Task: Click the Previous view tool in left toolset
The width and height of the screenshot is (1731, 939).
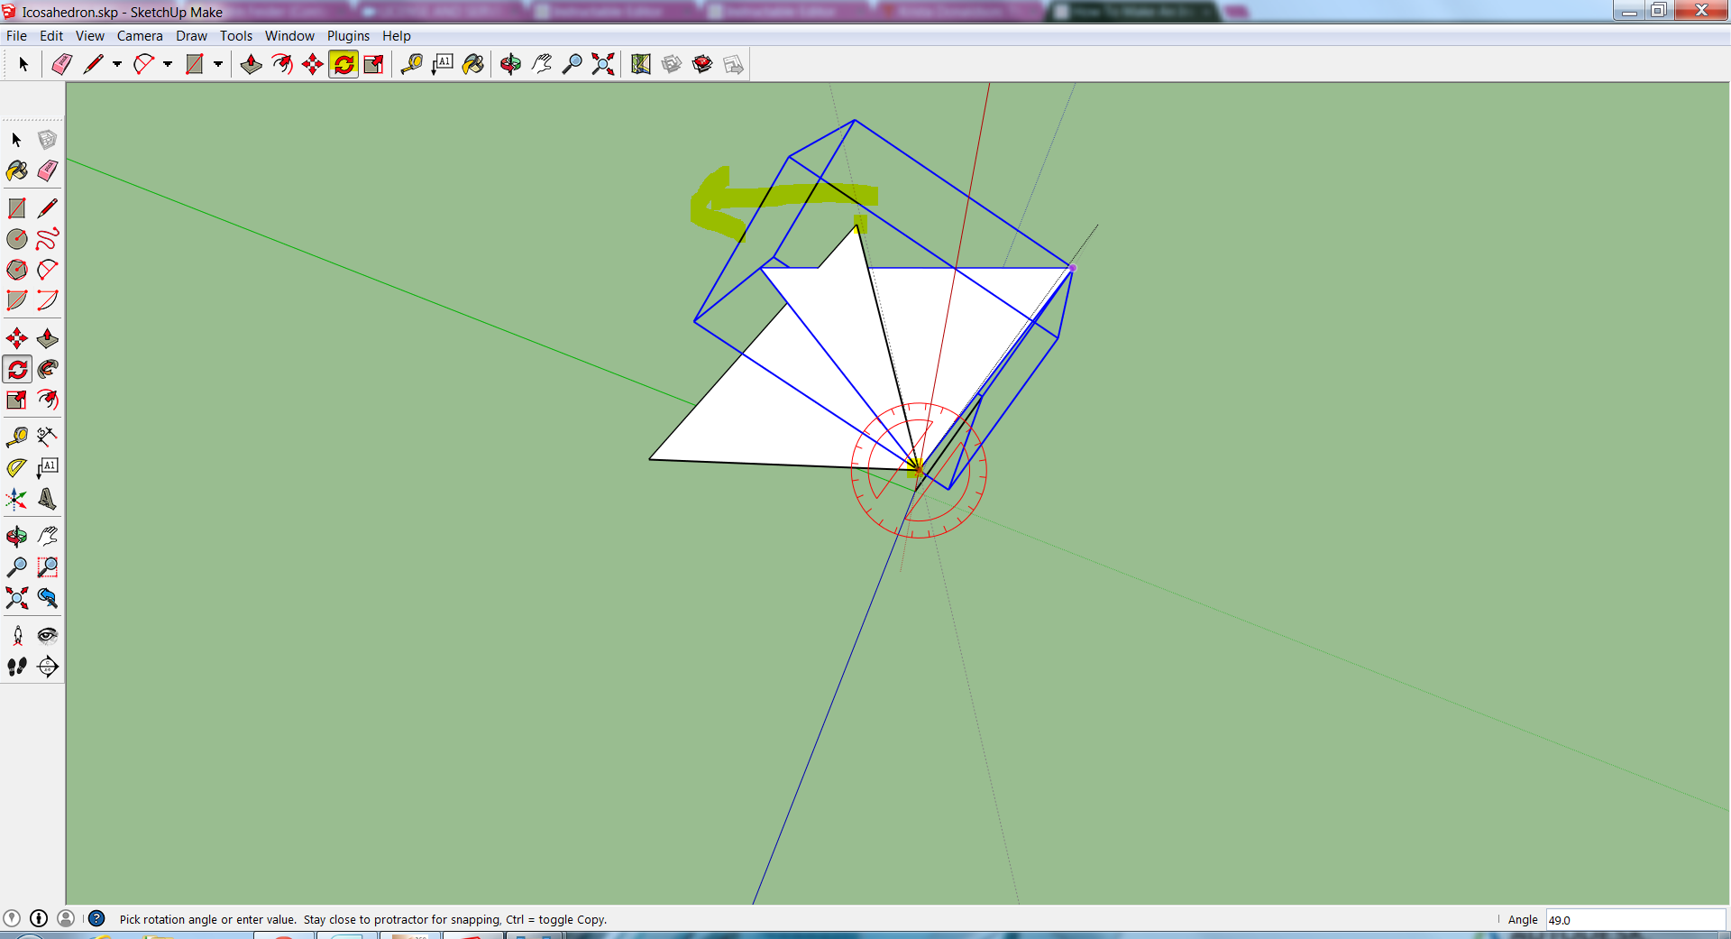Action: [x=48, y=598]
